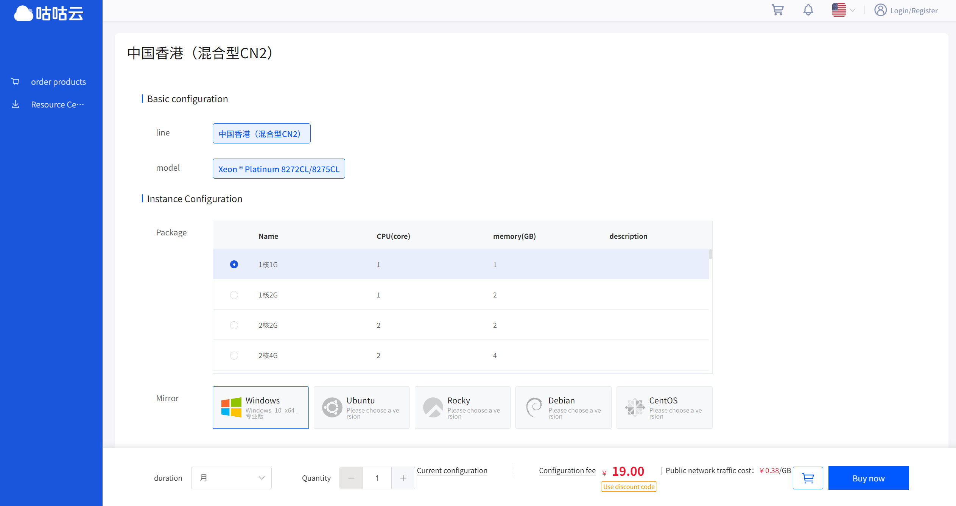Screen dimensions: 956x506
Task: Choose the Ubuntu mirror option
Action: (361, 407)
